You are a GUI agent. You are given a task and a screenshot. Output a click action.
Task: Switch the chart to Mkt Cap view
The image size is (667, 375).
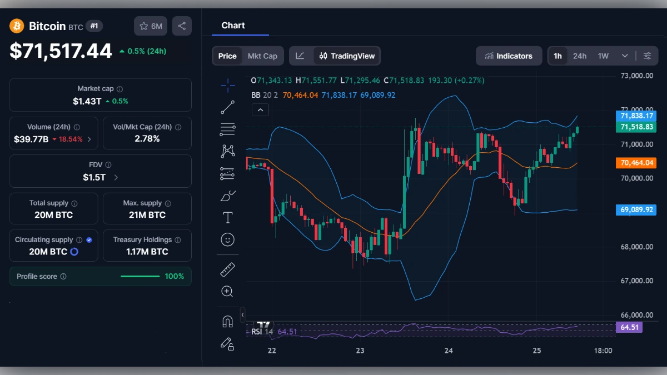click(263, 56)
